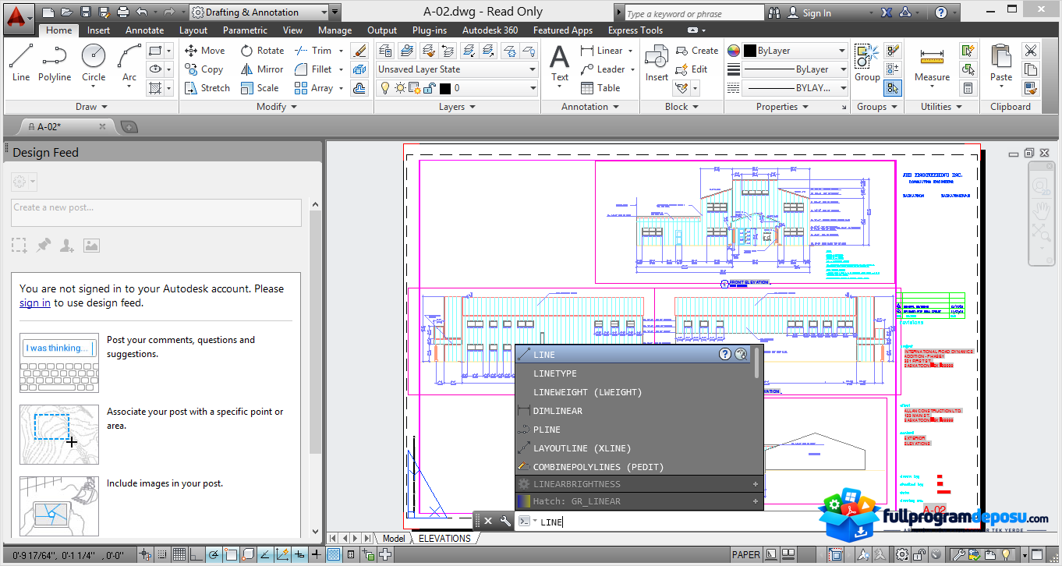Cut selection using scissors icon
The height and width of the screenshot is (566, 1062).
[1031, 51]
